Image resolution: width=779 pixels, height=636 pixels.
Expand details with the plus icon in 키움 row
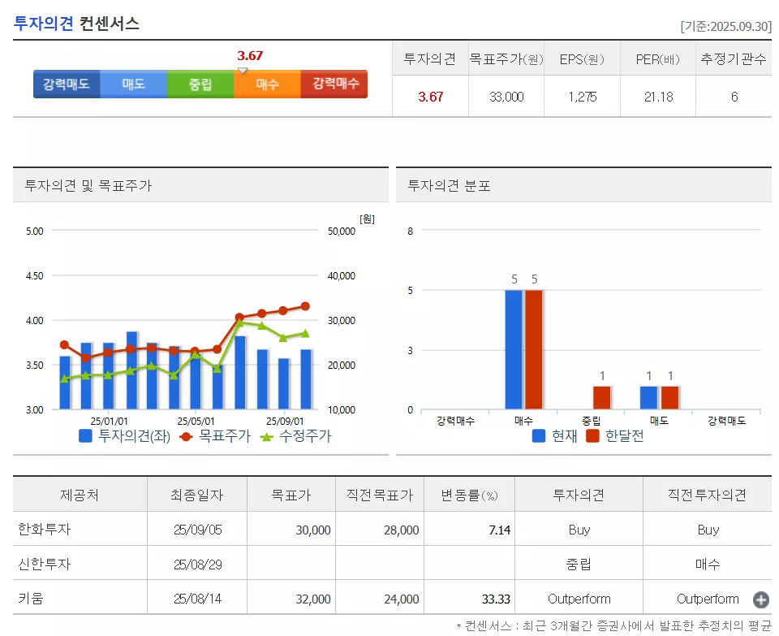[760, 599]
